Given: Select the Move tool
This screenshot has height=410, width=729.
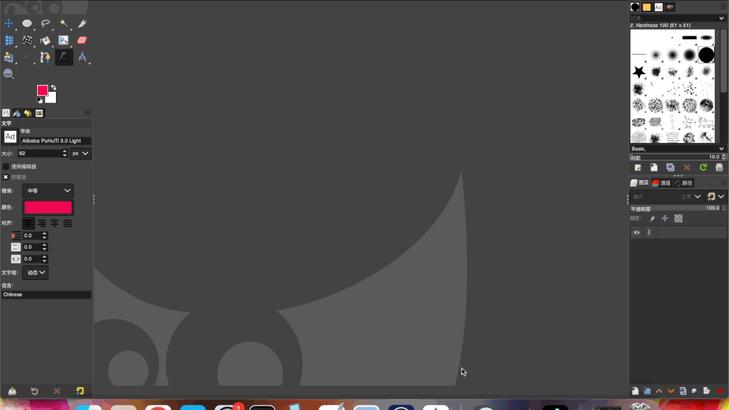Looking at the screenshot, I should [x=8, y=23].
